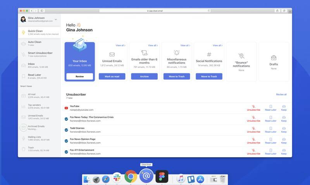Click the Safari back arrow
Viewport: 310px width, 185px height.
pos(32,11)
